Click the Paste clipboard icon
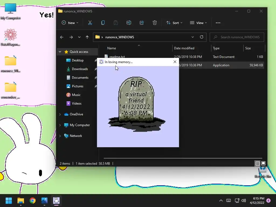Image resolution: width=276 pixels, height=207 pixels. point(116,23)
